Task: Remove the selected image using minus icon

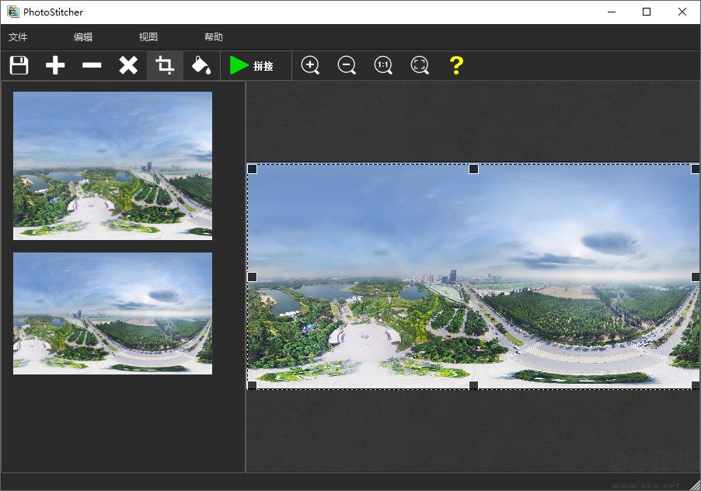Action: pos(91,65)
